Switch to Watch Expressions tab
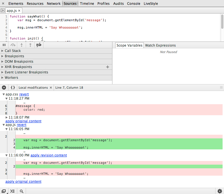The height and width of the screenshot is (194, 224). (160, 45)
